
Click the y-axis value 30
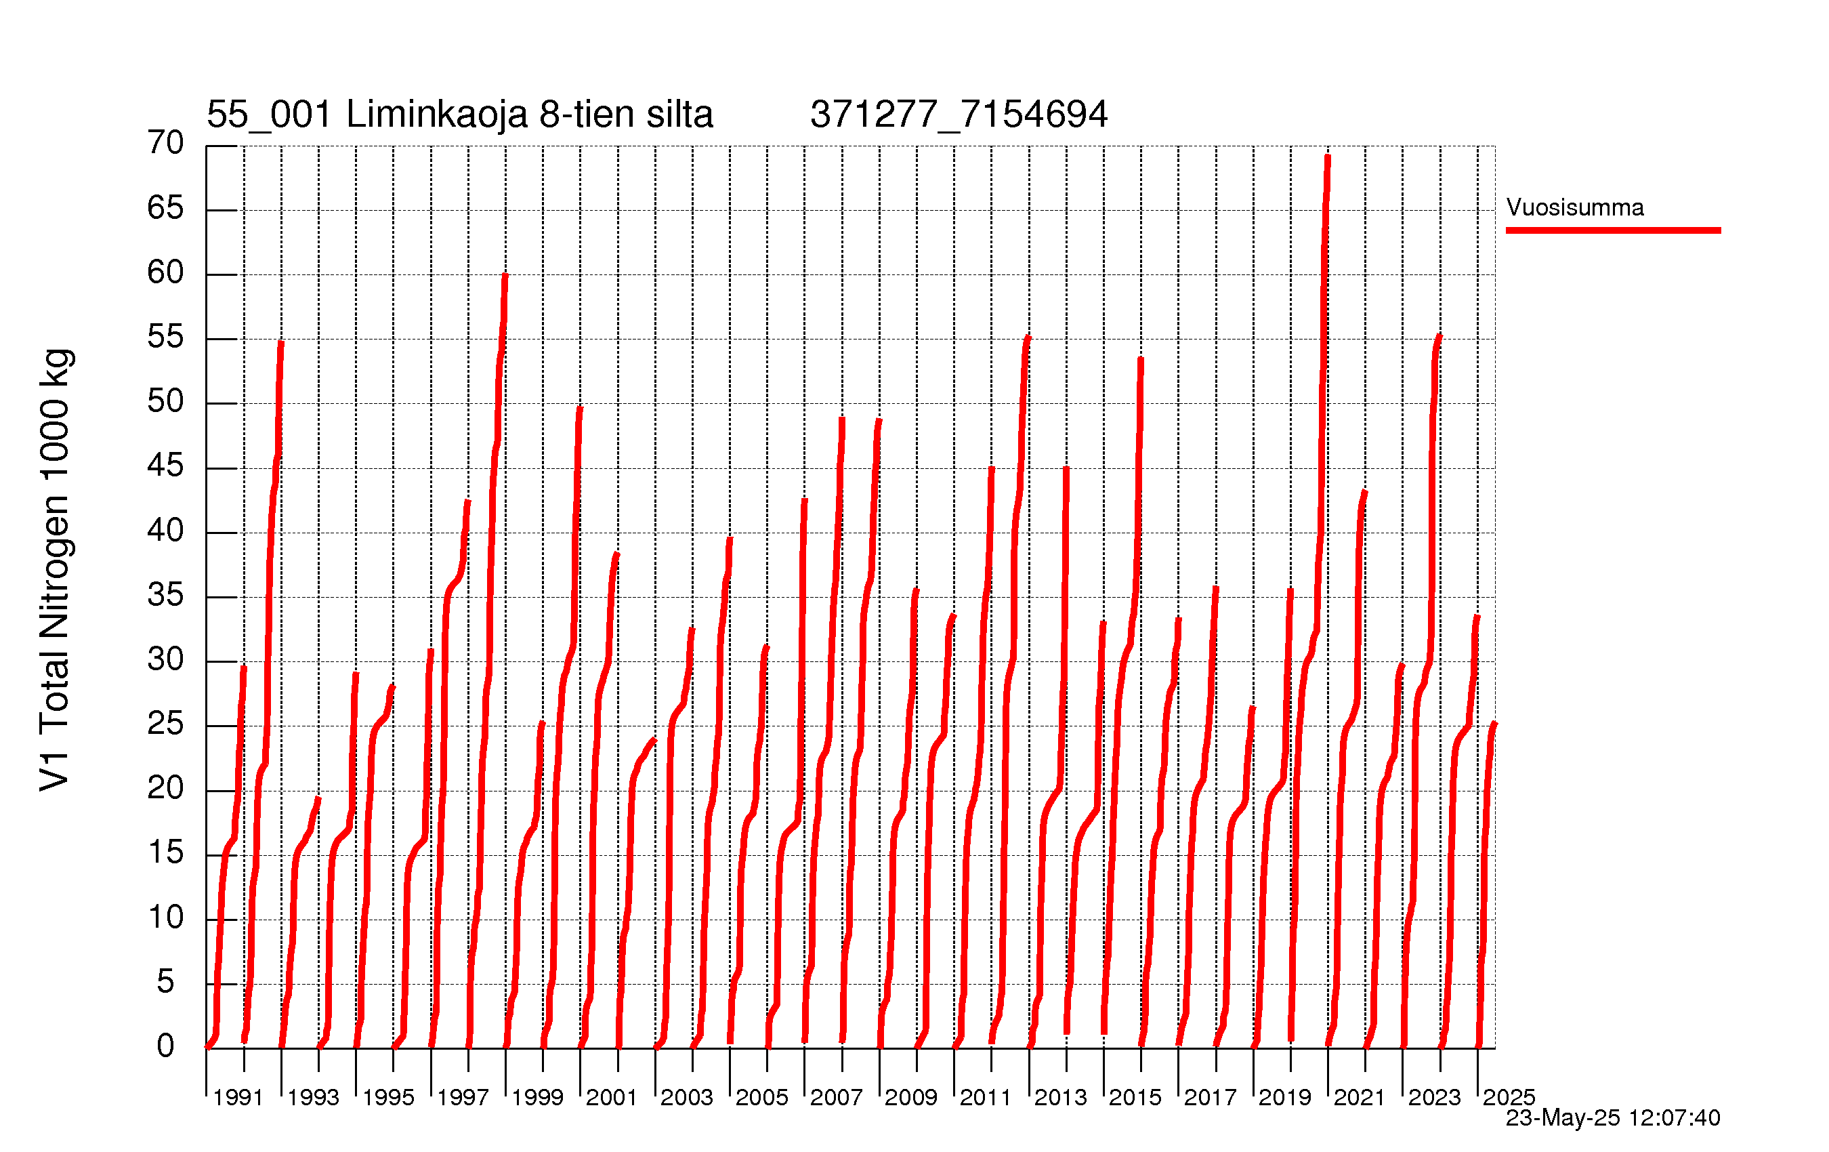(165, 659)
